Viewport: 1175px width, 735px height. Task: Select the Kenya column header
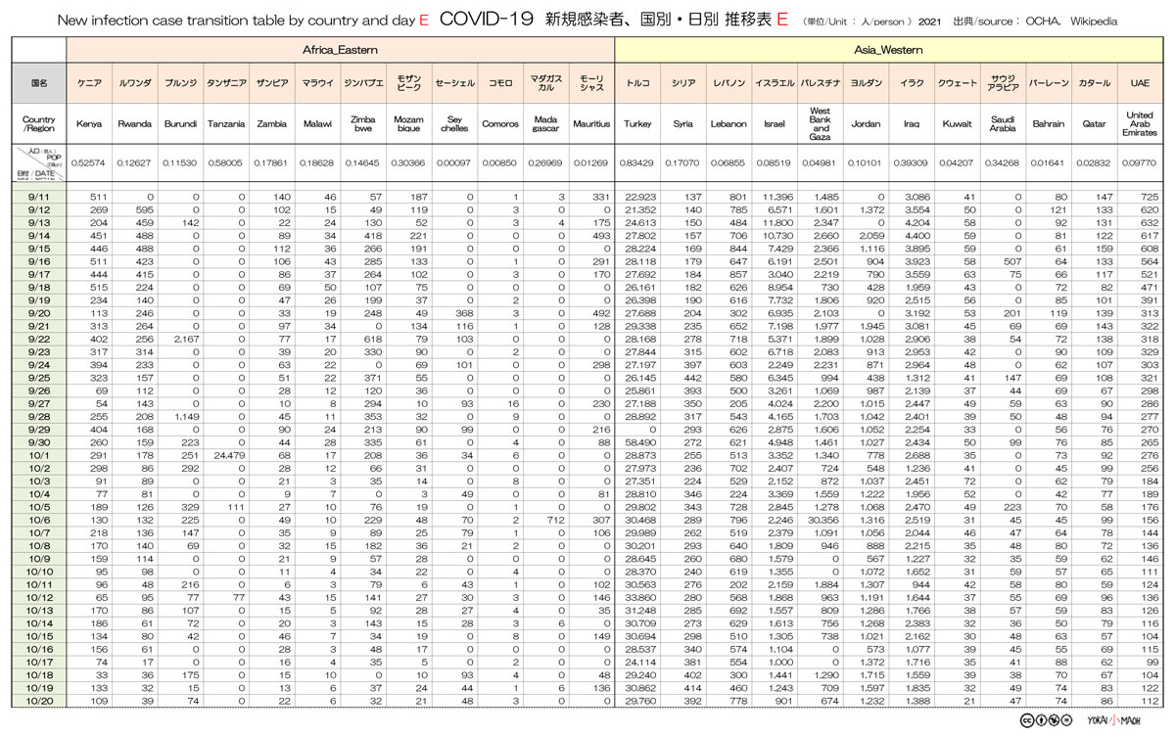click(x=89, y=124)
